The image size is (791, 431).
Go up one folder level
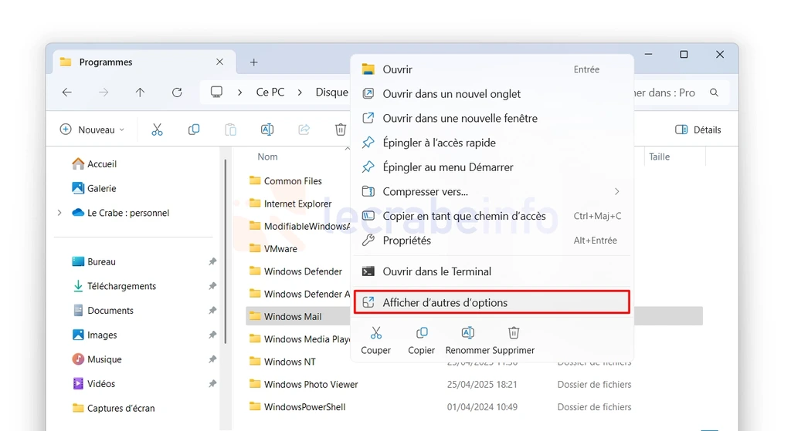point(141,93)
